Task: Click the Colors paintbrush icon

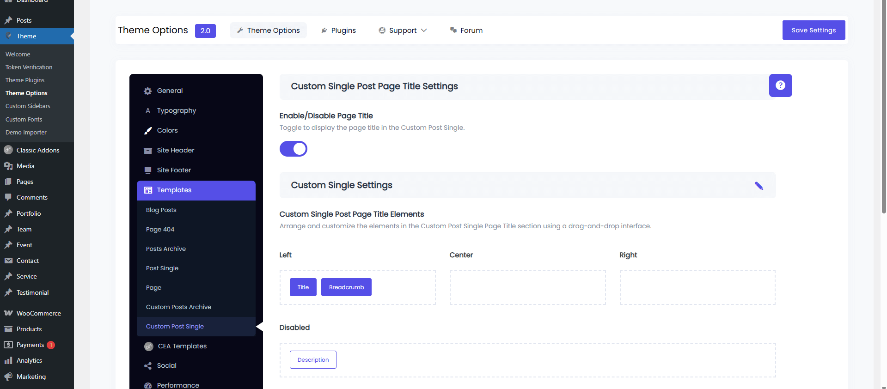Action: pos(148,131)
